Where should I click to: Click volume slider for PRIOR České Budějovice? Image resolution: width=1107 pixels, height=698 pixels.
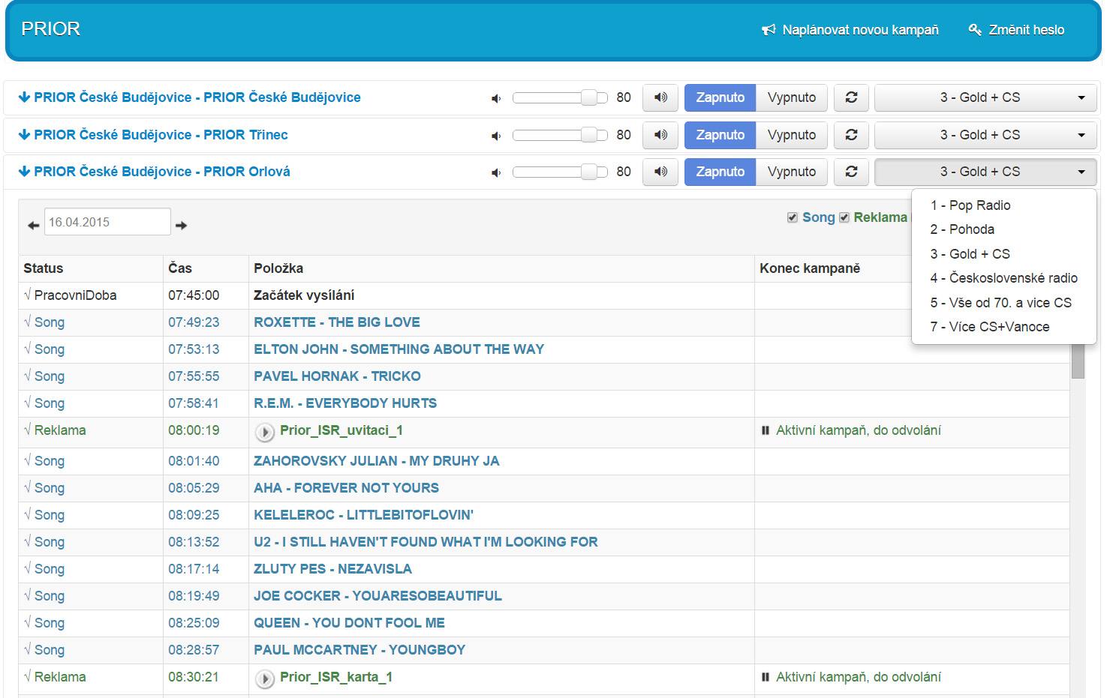point(559,97)
